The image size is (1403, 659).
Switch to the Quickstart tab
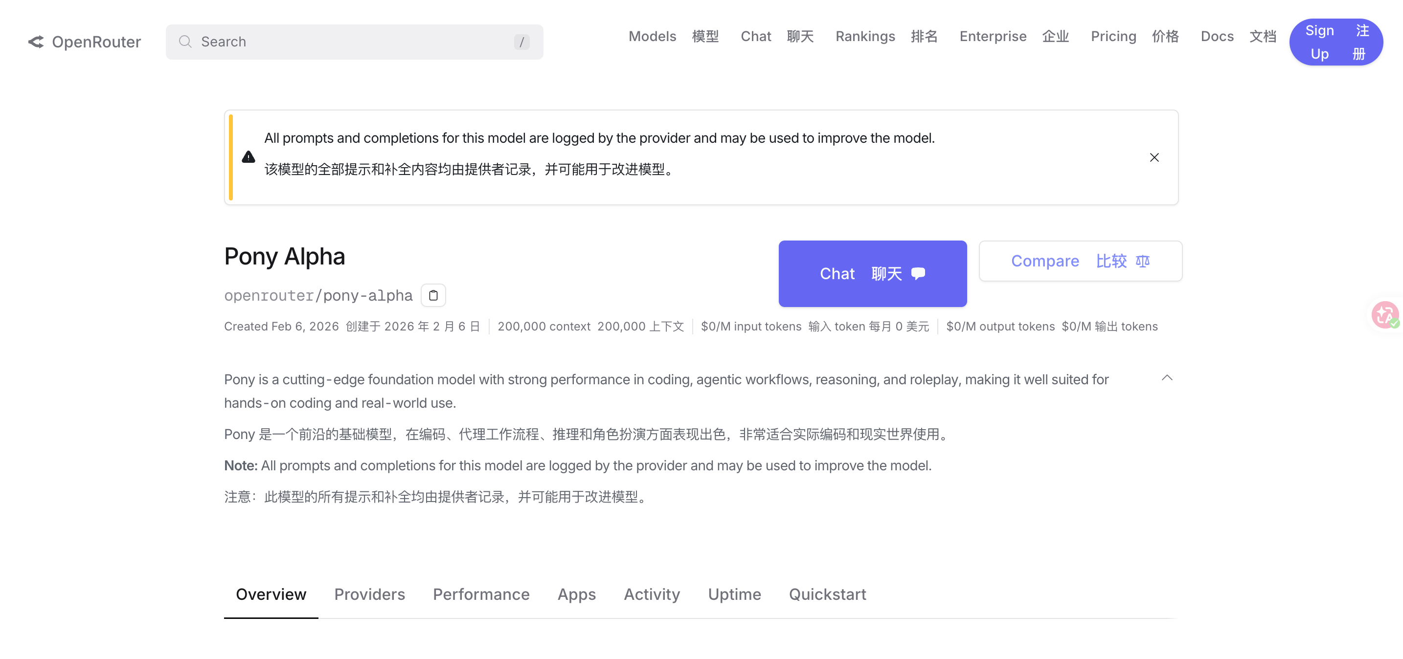(x=827, y=594)
